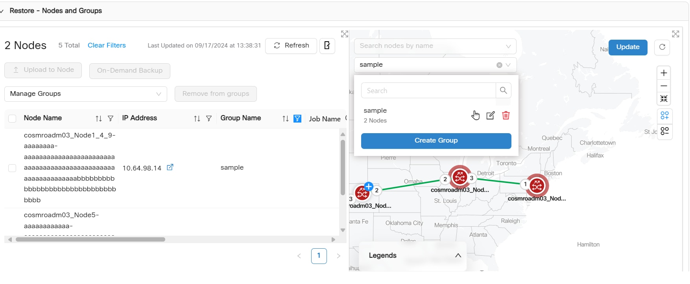Click Refresh to reload the nodes

[291, 46]
